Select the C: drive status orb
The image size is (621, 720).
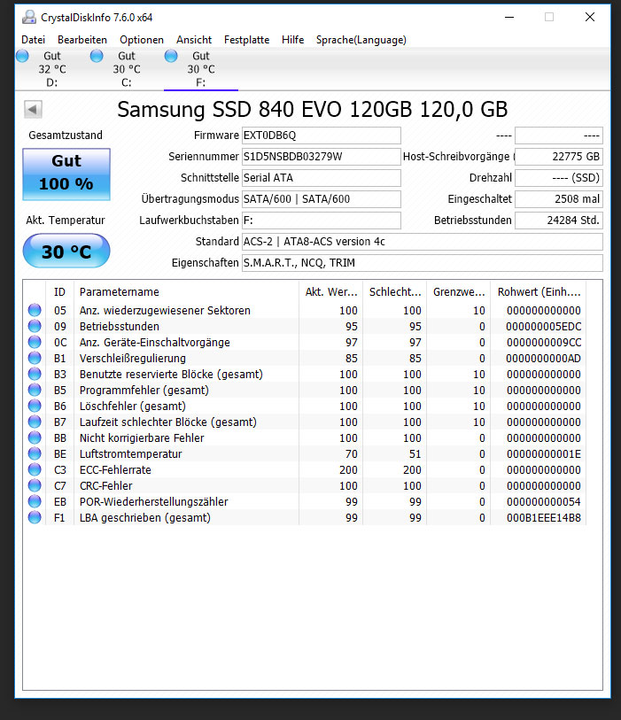[97, 56]
